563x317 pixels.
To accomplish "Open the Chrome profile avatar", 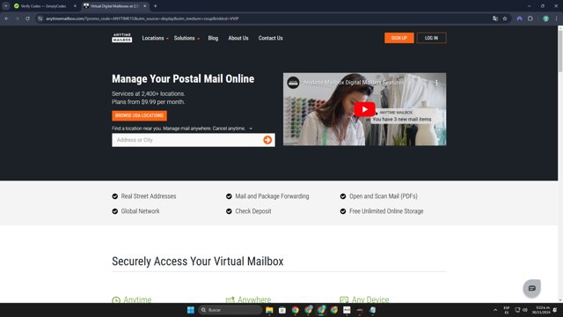I will [x=545, y=18].
